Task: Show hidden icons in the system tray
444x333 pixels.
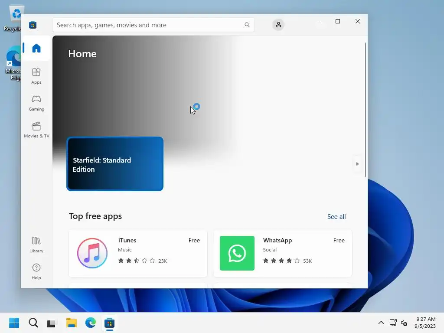Action: coord(381,323)
